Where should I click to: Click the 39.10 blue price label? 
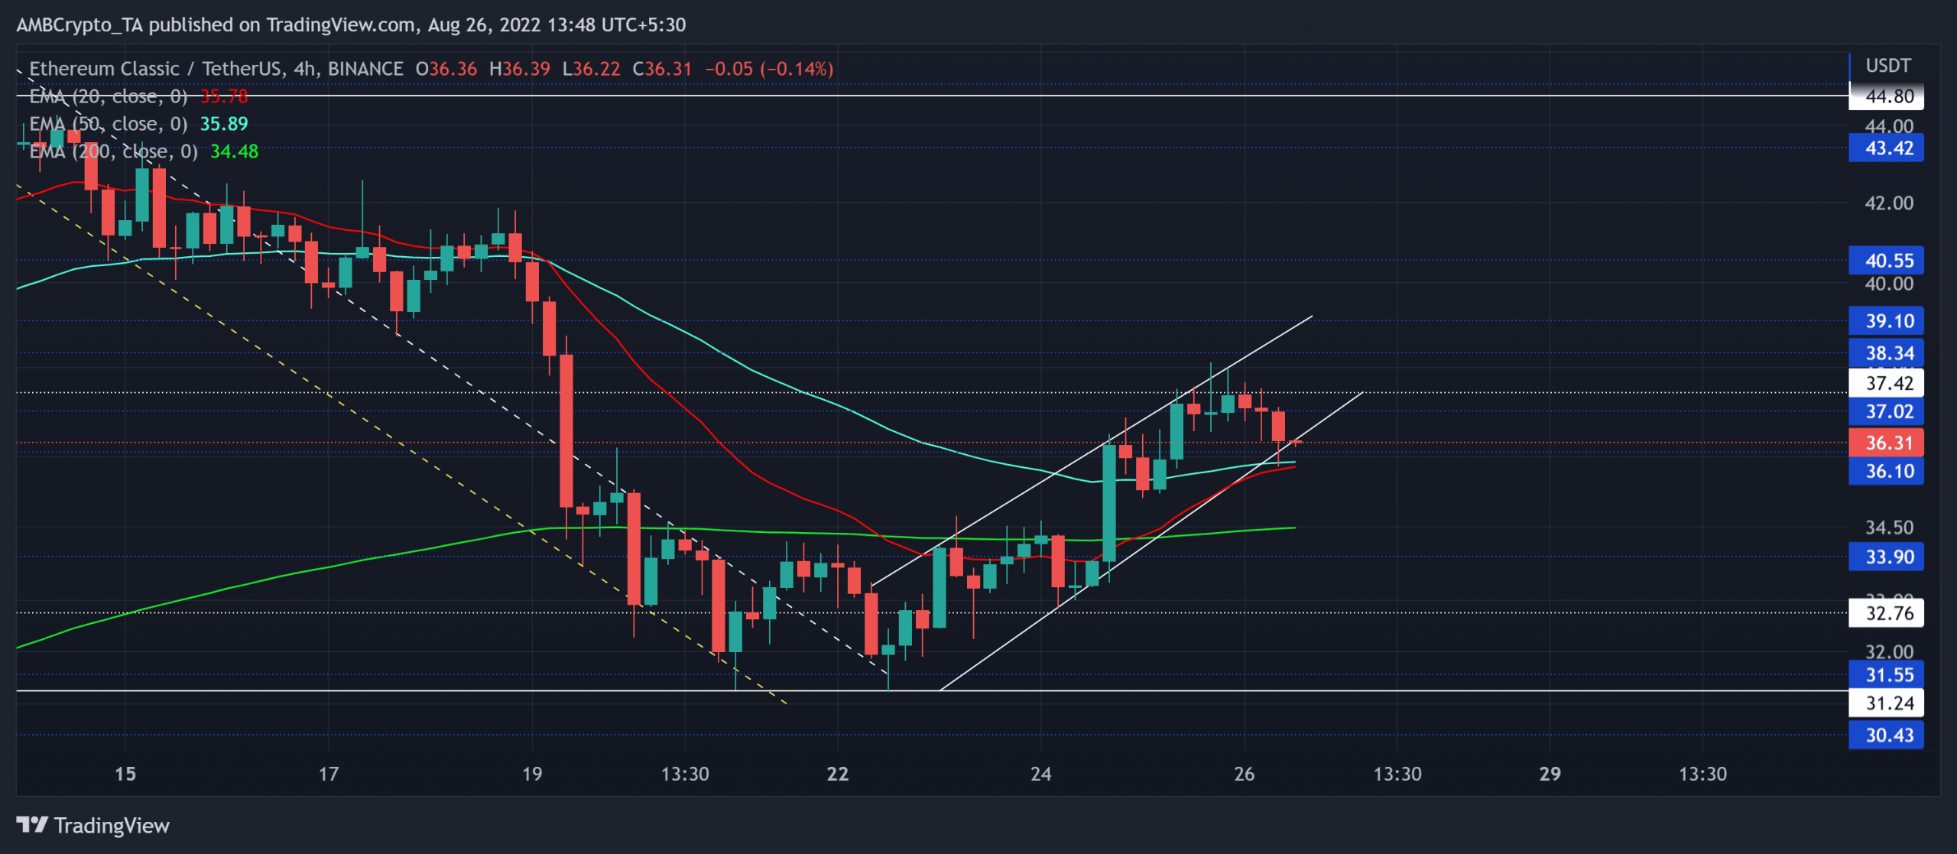1886,321
